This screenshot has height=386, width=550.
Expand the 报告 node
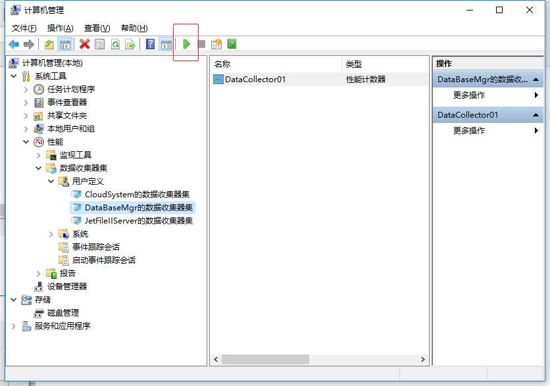(x=39, y=274)
